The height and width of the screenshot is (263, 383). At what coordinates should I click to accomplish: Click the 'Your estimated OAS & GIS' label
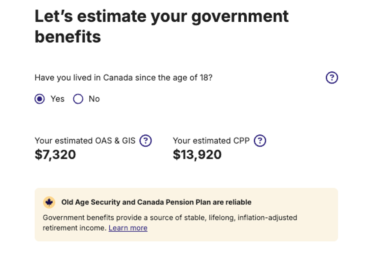click(x=85, y=141)
